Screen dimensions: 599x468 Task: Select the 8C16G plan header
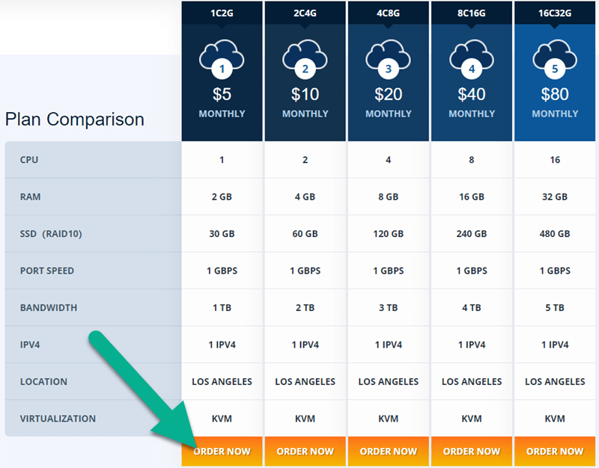pyautogui.click(x=471, y=12)
